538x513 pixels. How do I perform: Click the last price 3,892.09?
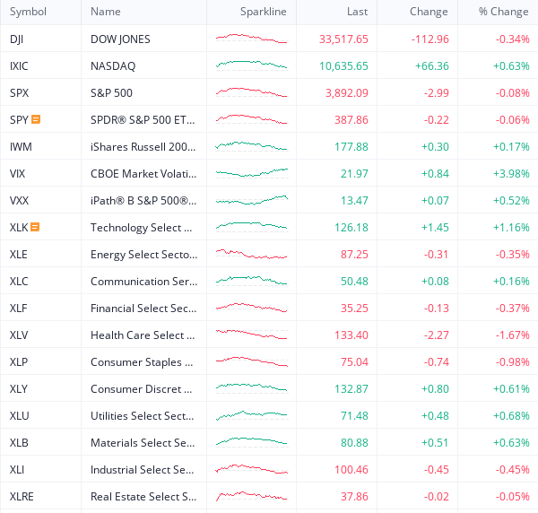[x=347, y=92]
